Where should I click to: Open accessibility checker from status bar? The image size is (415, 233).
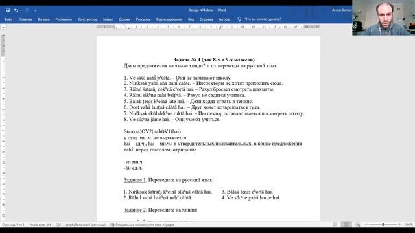click(x=142, y=225)
